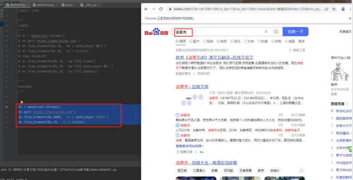Open the 诸葛亮 document with 327次阅读

(x=185, y=136)
